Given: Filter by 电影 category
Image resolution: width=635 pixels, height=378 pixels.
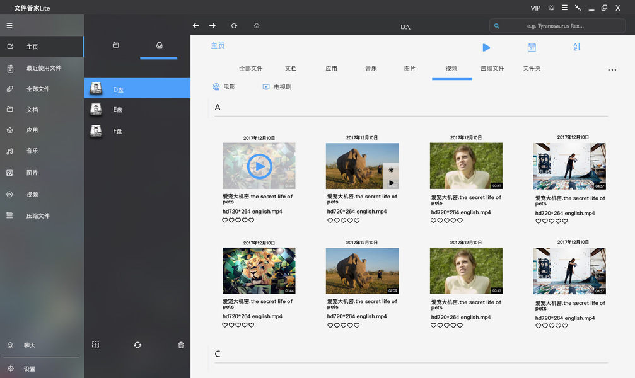Looking at the screenshot, I should (x=224, y=86).
